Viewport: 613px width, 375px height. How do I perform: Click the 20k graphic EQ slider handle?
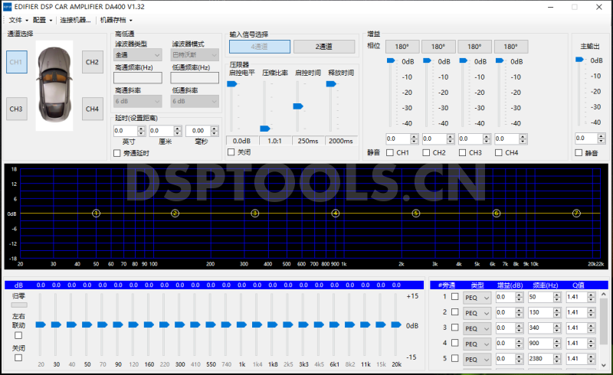pos(396,324)
